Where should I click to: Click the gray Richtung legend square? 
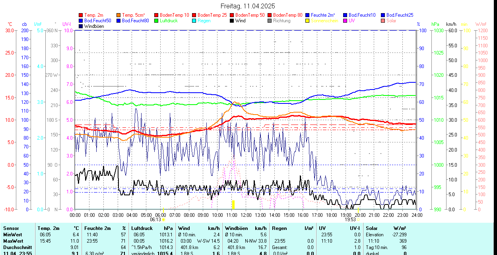tap(270, 21)
